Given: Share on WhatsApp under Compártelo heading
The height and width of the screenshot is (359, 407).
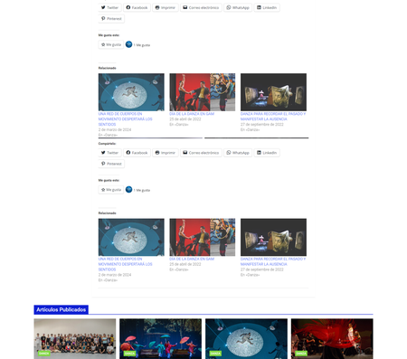Looking at the screenshot, I should [238, 153].
